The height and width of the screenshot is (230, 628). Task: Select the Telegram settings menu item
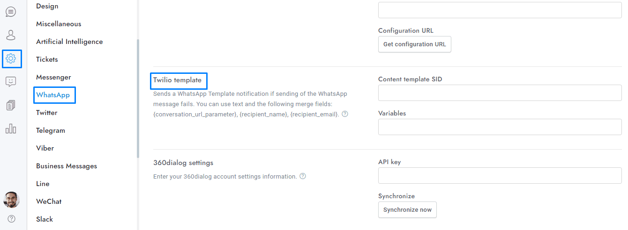point(51,130)
